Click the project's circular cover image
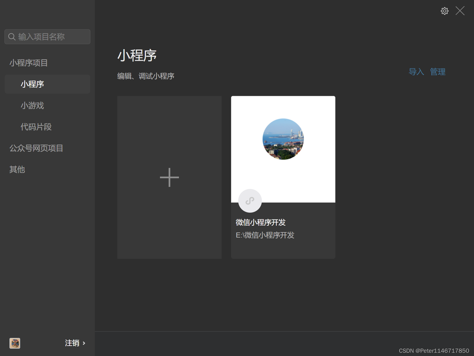474x356 pixels. click(x=283, y=139)
